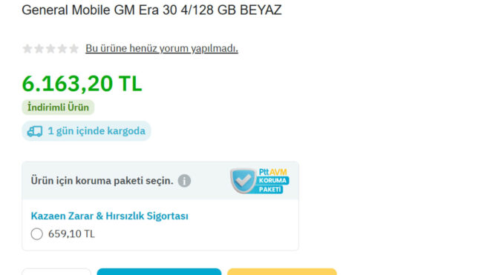Click the green 6.163,20 TL price

(x=82, y=84)
